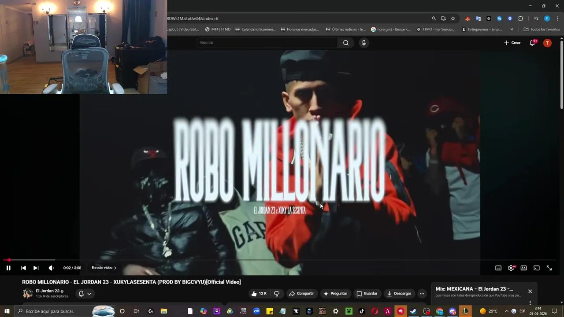Screen dimensions: 564x317
Task: Open the Chrome profile avatar
Action: [547, 18]
